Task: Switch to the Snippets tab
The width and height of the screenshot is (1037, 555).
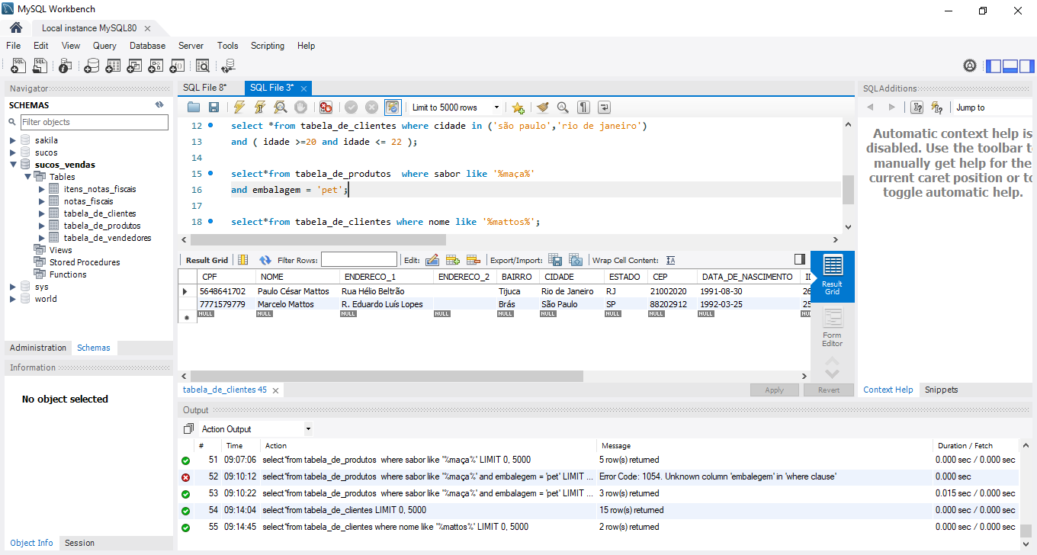Action: (x=941, y=390)
